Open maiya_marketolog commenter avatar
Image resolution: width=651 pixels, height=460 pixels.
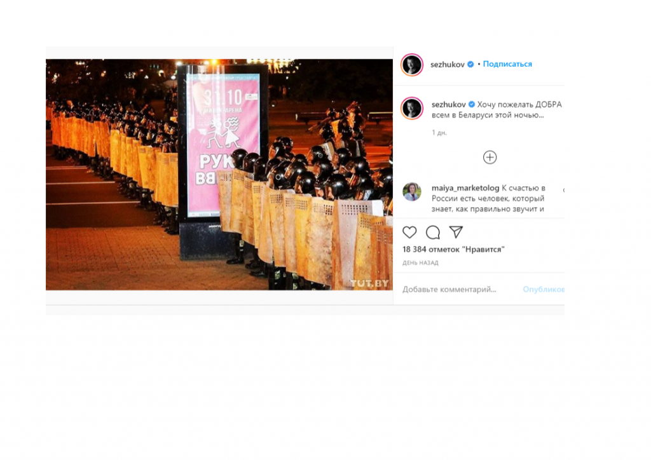coord(412,192)
